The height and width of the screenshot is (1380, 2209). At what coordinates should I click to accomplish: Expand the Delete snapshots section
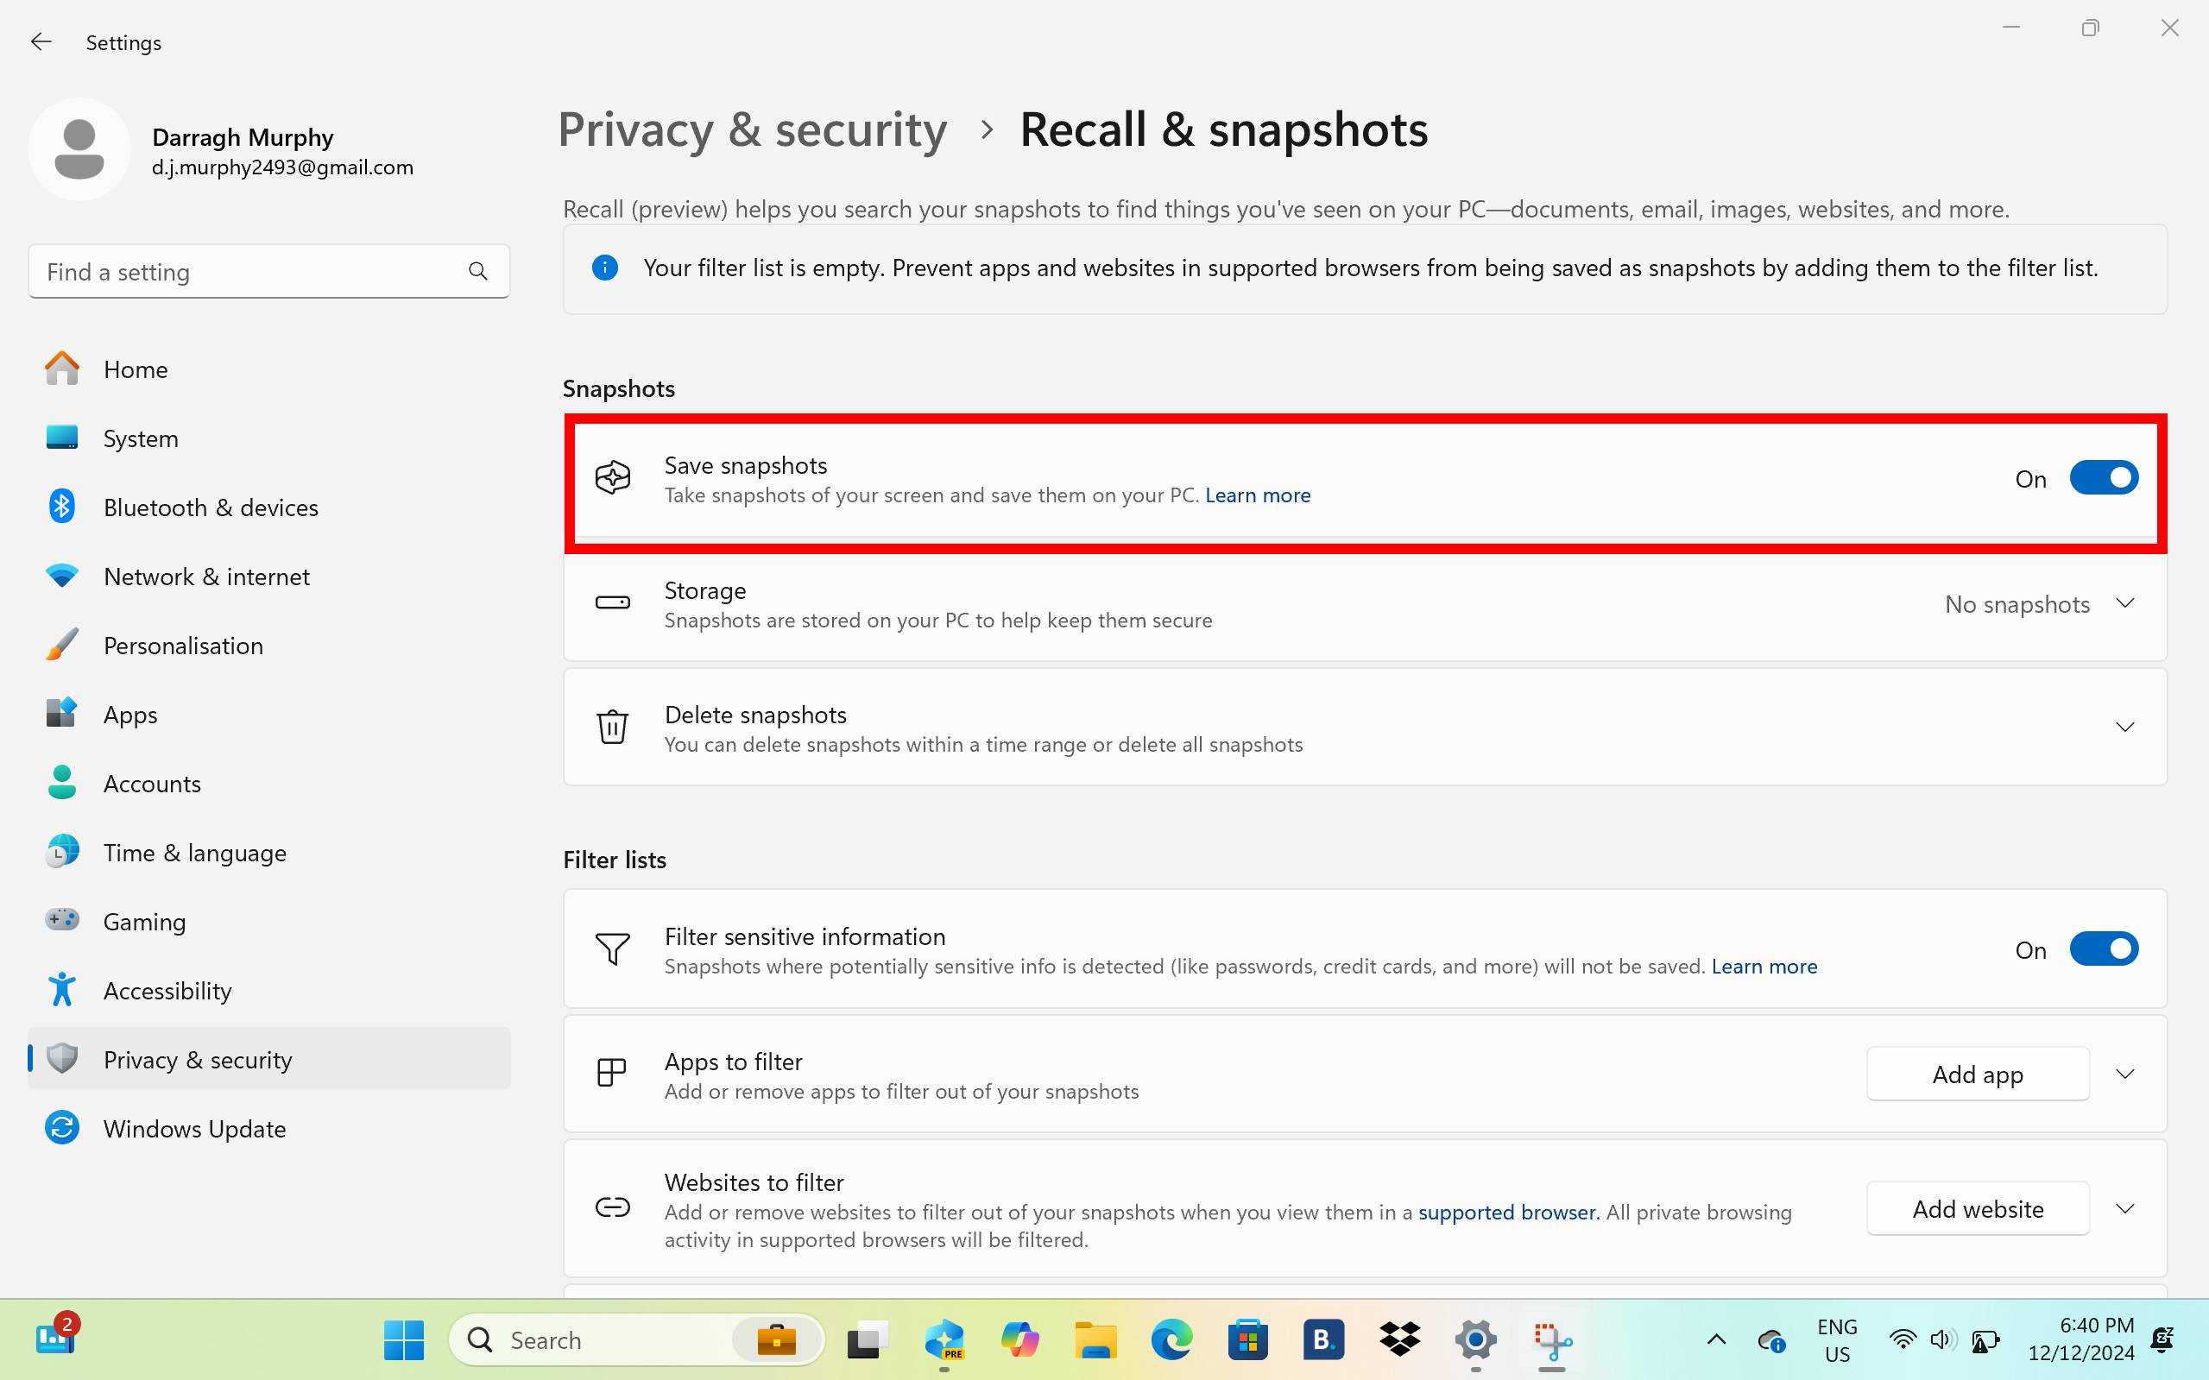point(2125,728)
